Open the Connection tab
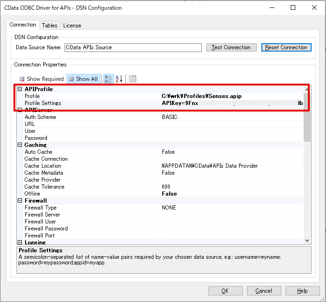The image size is (326, 302). tap(23, 25)
